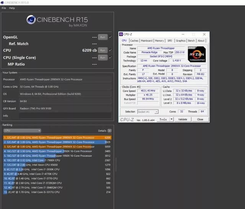The width and height of the screenshot is (245, 209).
Task: Click the CB Version 64 Bit field
Action: click(x=65, y=101)
